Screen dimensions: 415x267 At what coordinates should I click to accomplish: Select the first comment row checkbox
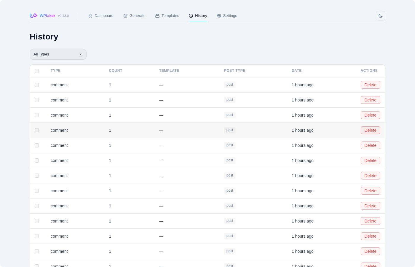(x=37, y=85)
